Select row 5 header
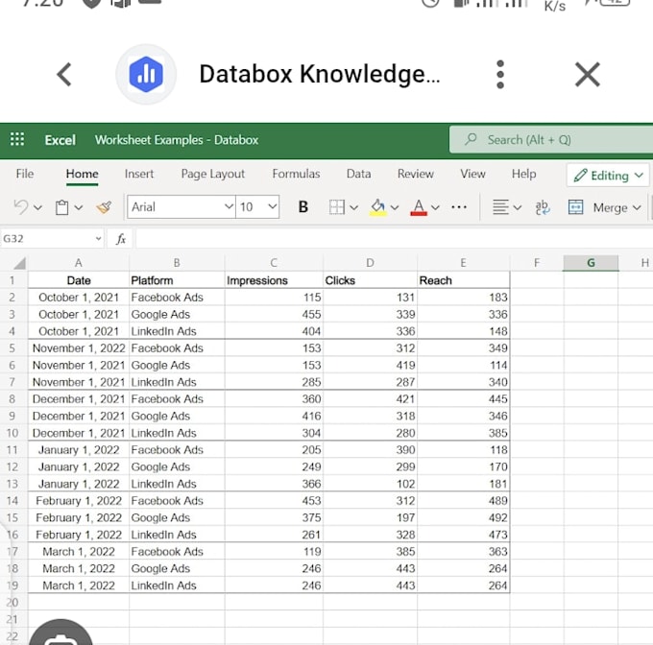This screenshot has height=645, width=653. coord(12,347)
